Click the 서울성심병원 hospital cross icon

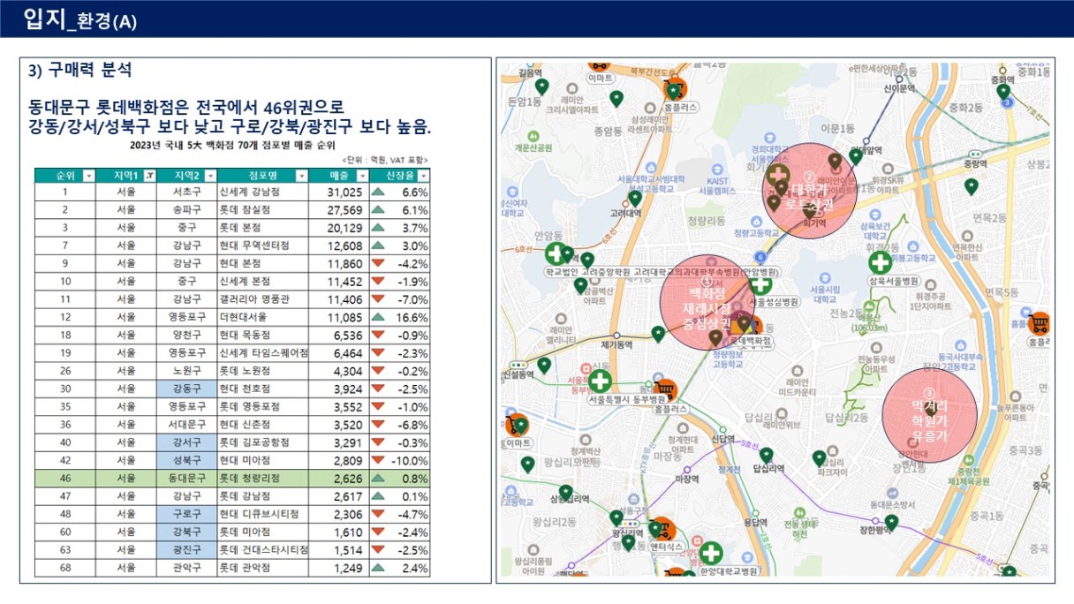(x=760, y=284)
